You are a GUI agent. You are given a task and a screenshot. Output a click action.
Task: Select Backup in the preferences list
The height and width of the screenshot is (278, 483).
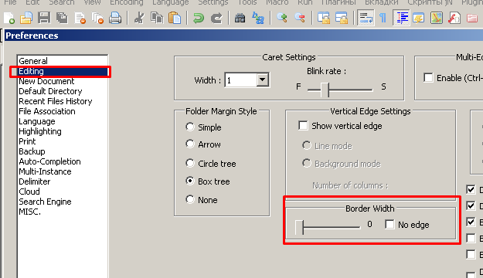pyautogui.click(x=32, y=151)
